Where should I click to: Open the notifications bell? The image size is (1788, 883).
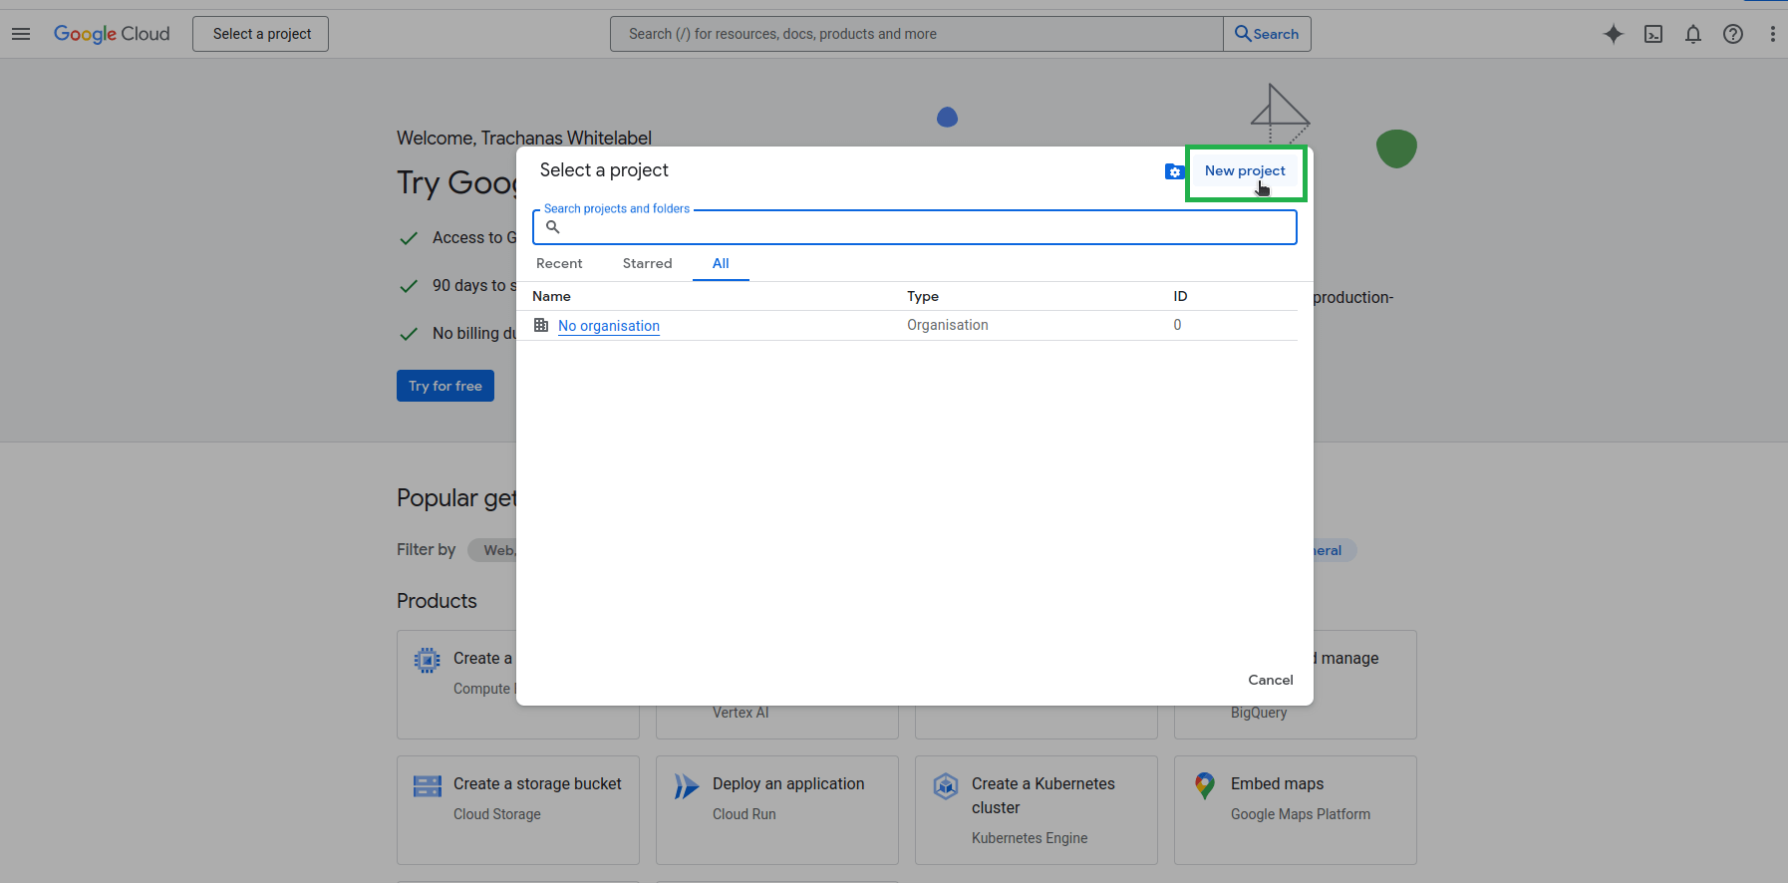[1692, 34]
